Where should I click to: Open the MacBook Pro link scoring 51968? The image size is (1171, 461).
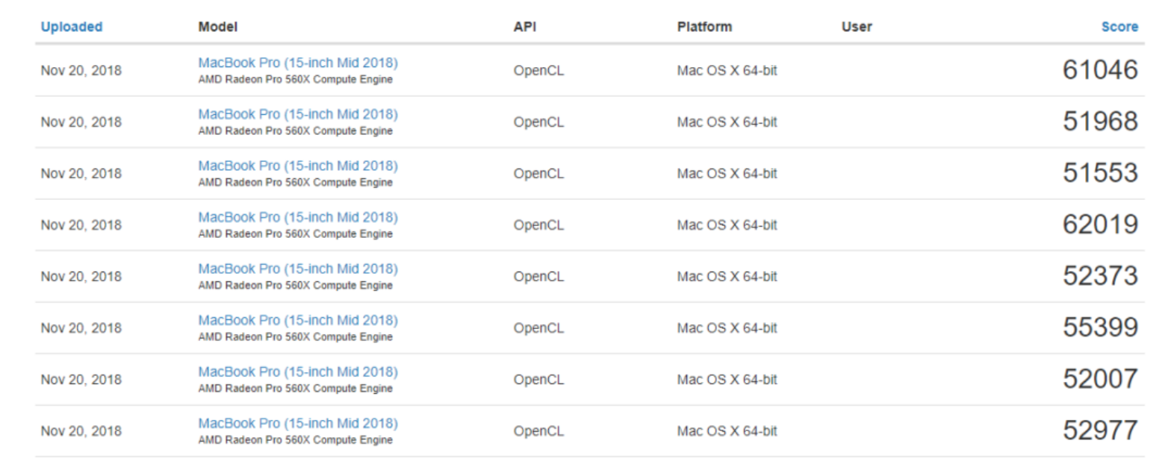click(298, 114)
